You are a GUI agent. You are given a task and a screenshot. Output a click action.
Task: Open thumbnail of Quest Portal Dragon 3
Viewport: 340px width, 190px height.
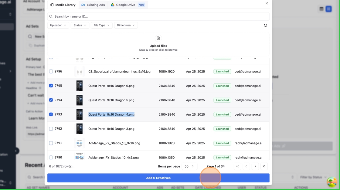tap(79, 129)
